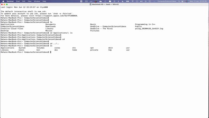Click 'usr' in root ls output
Image resolution: width=209 pixels, height=118 pixels.
tap(128, 48)
